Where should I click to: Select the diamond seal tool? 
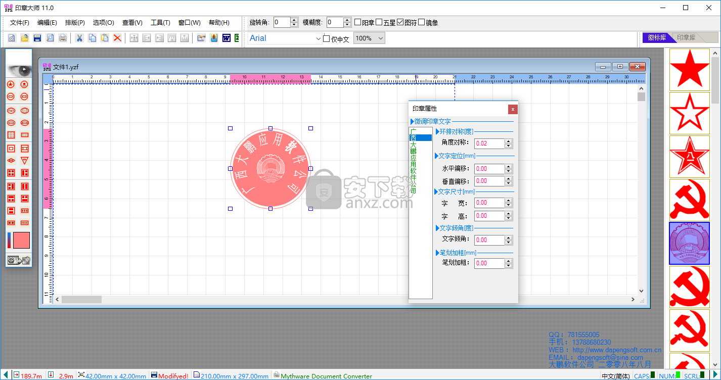pos(11,161)
